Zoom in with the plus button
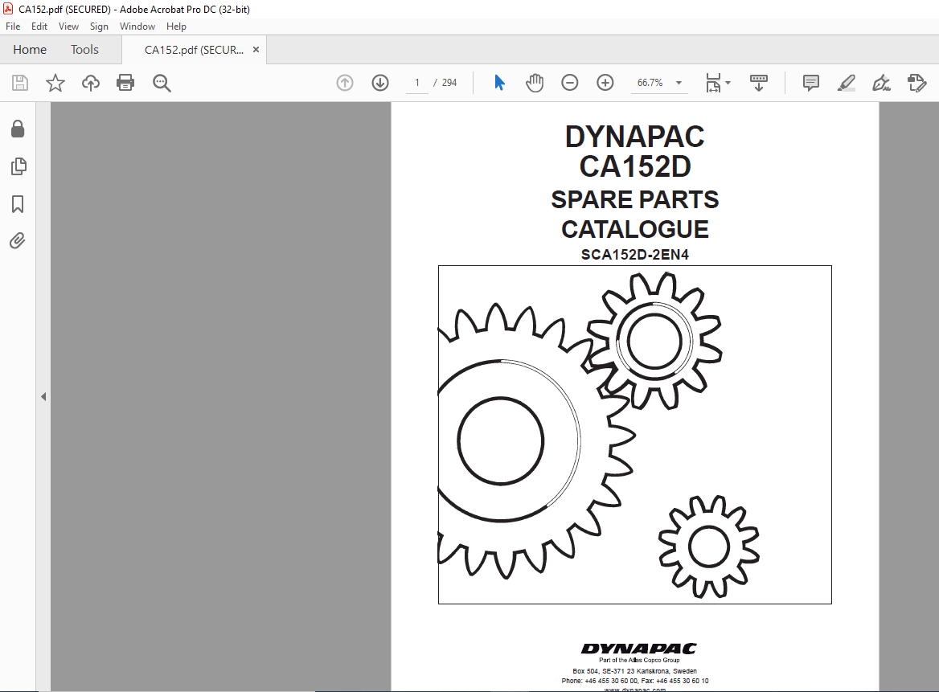 [x=605, y=83]
